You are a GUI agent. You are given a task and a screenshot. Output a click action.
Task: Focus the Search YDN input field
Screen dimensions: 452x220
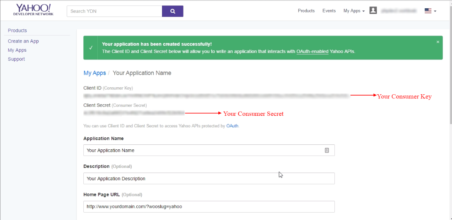(x=114, y=11)
